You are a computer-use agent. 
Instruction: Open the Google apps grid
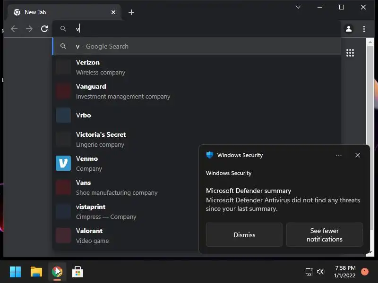[x=350, y=53]
